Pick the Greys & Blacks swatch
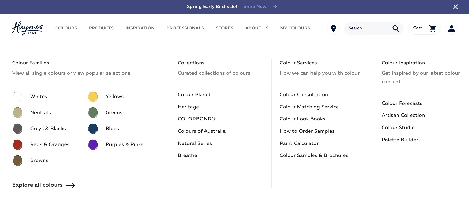 [17, 129]
